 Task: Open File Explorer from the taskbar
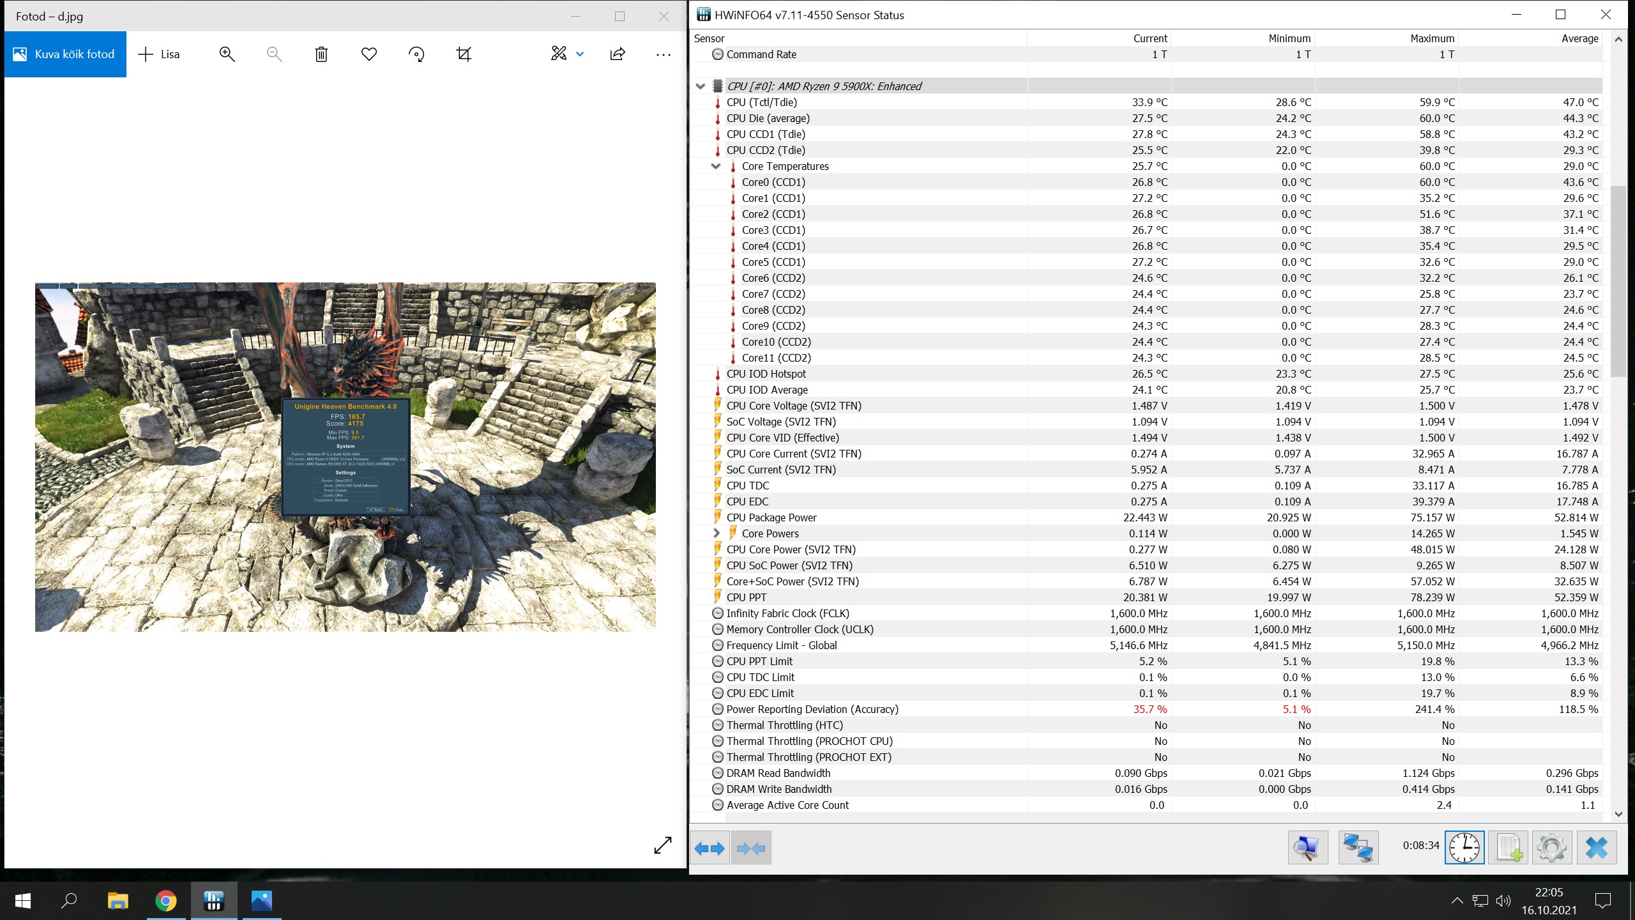click(118, 901)
